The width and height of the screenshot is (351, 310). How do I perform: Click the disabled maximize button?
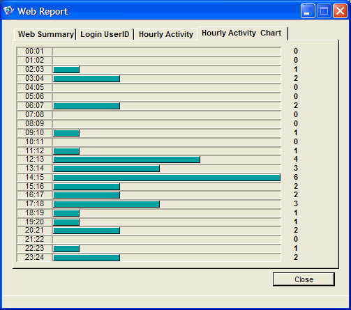coord(324,11)
